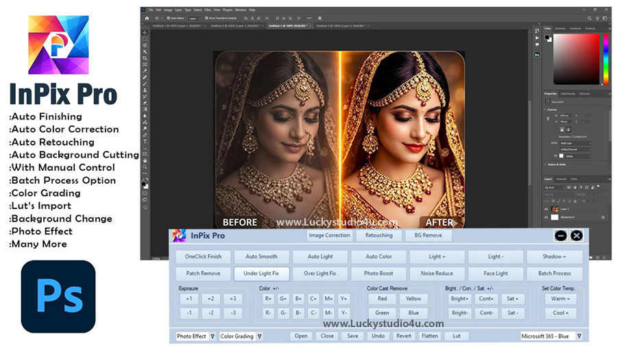Click the Batch Process button
This screenshot has width=617, height=347.
coord(555,274)
